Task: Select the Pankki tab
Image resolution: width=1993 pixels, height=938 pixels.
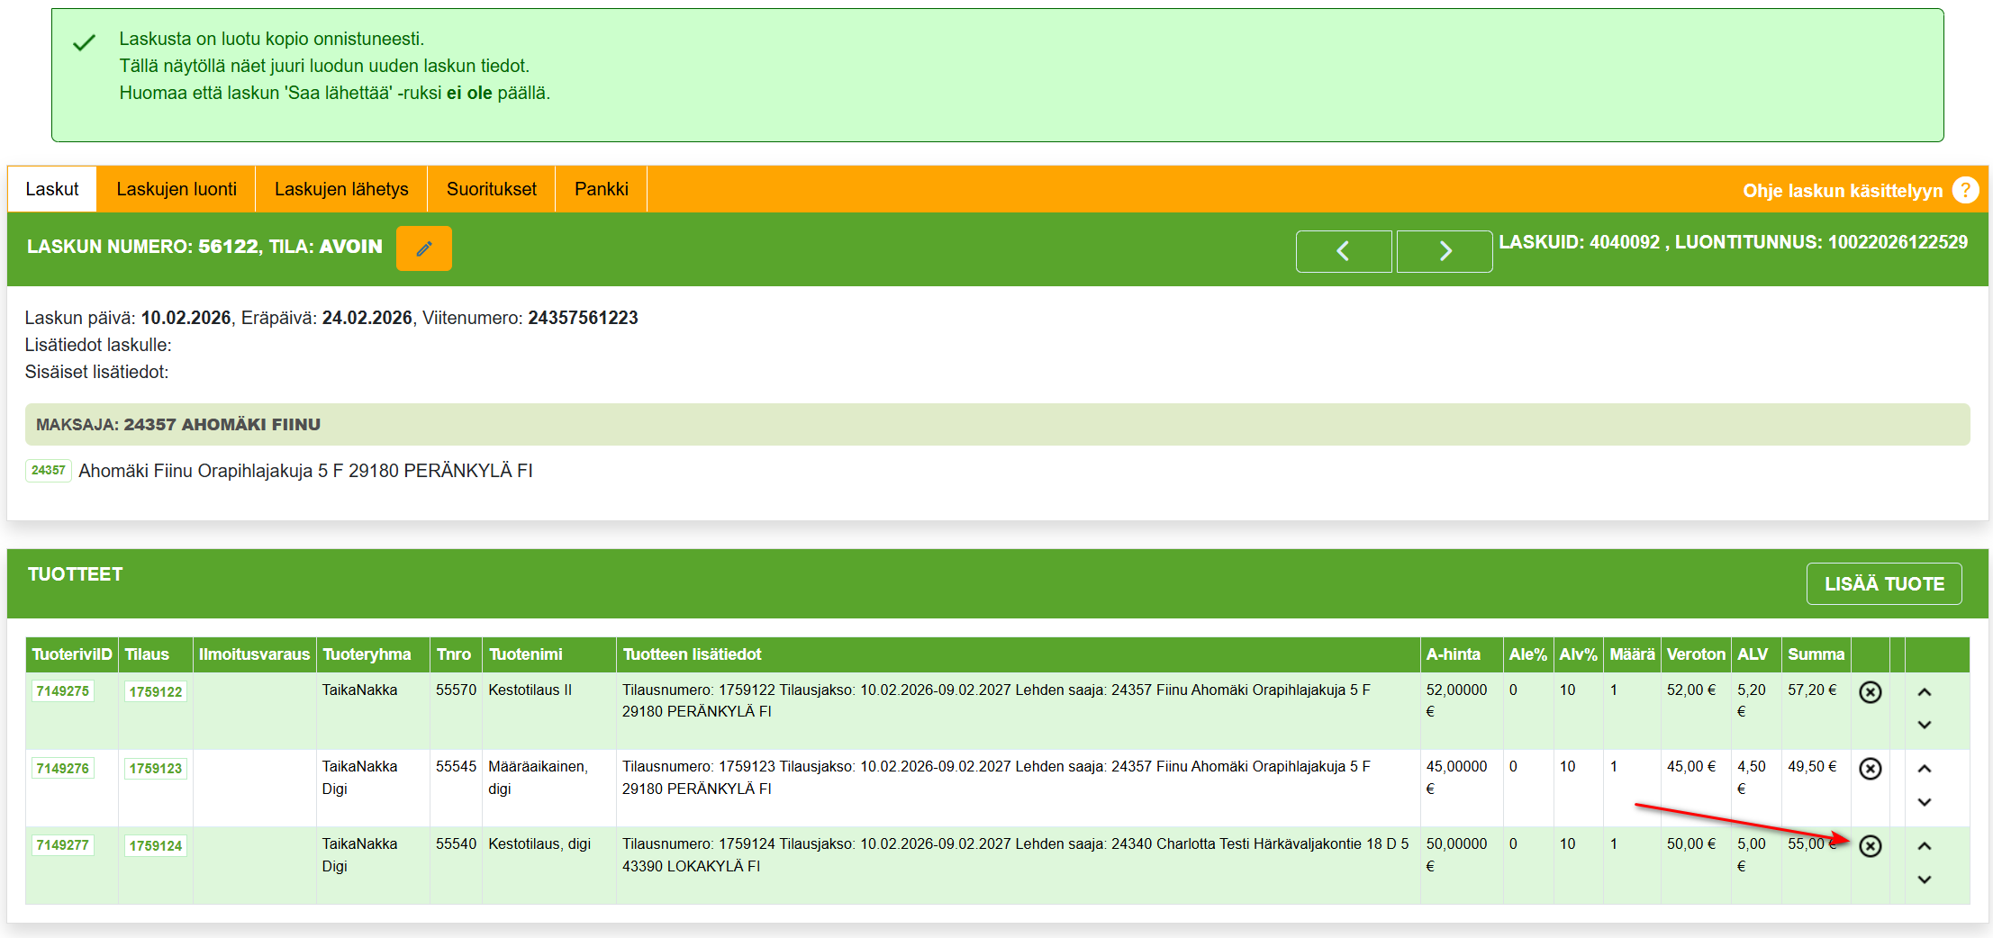Action: coord(601,189)
